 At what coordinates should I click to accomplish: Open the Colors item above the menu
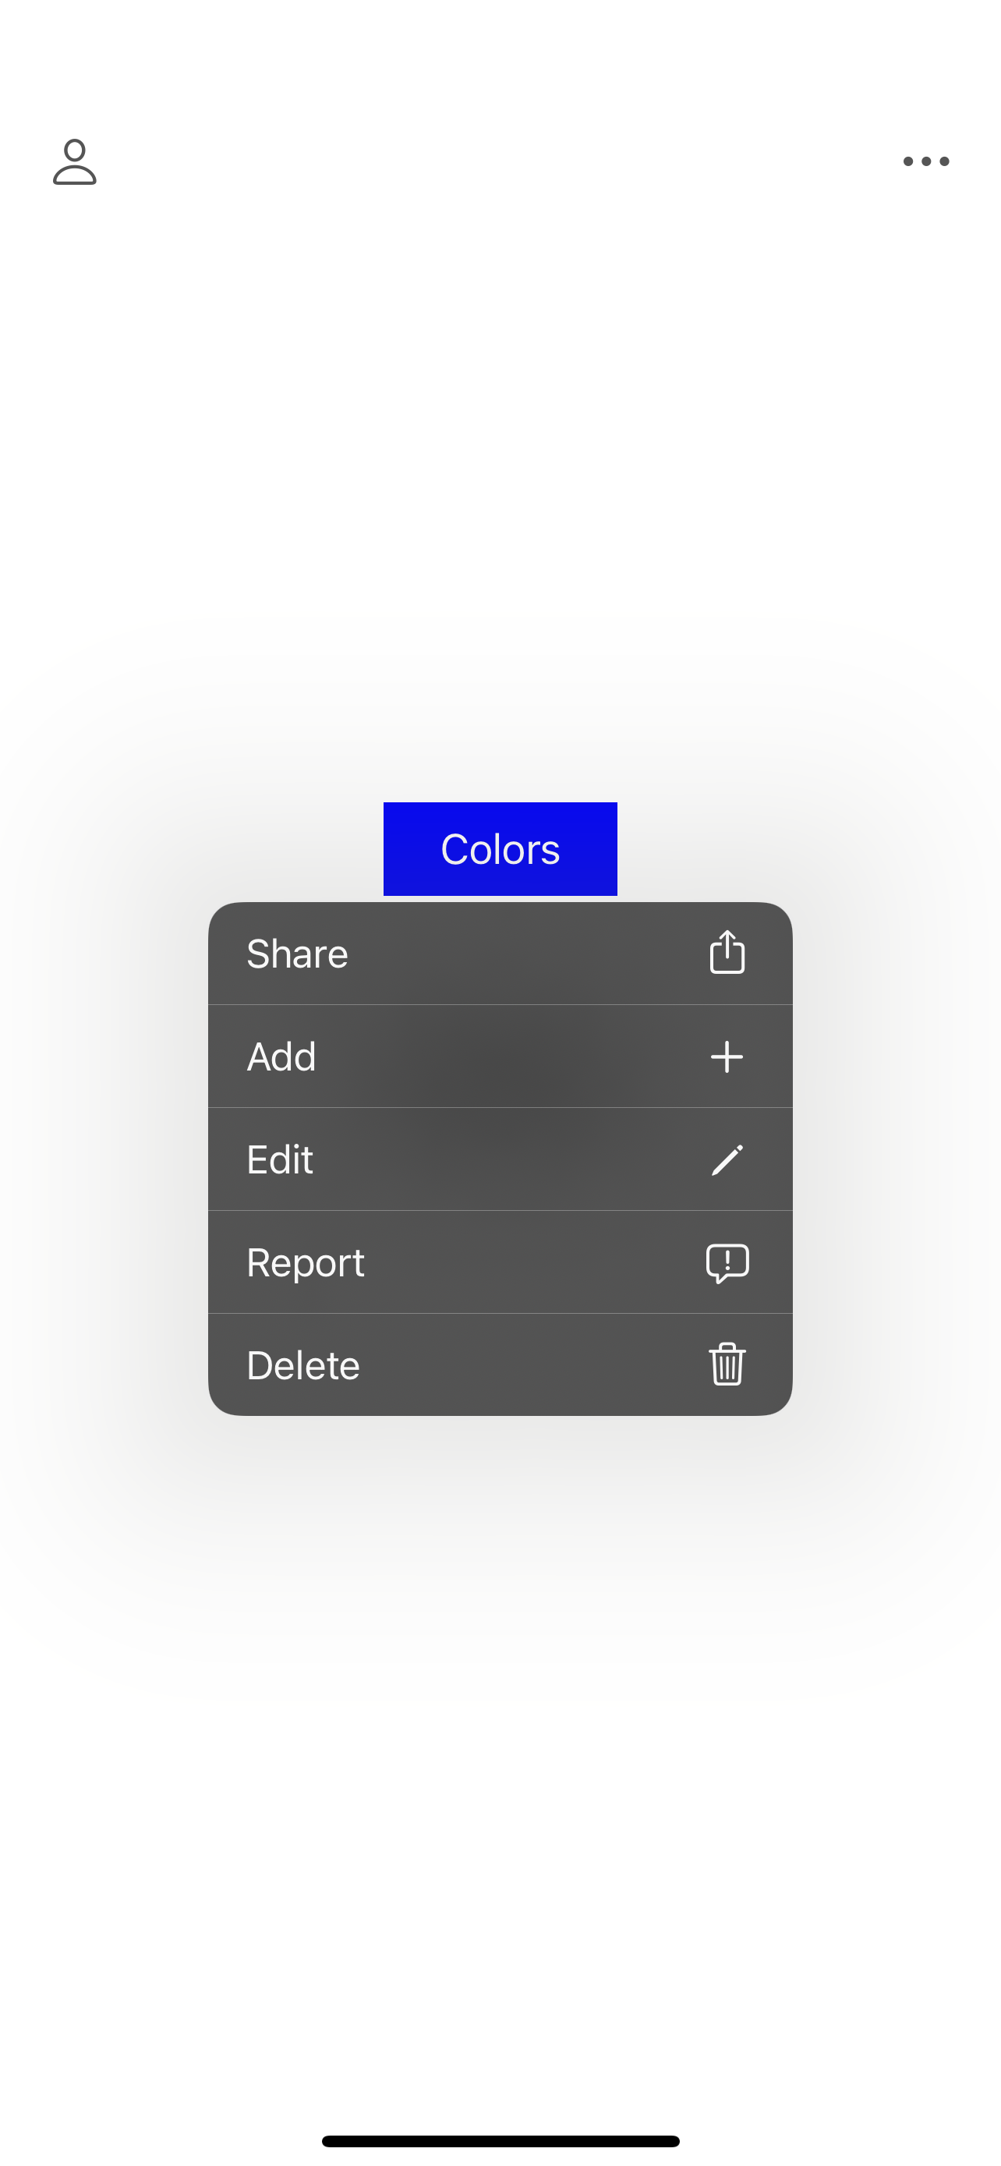500,849
